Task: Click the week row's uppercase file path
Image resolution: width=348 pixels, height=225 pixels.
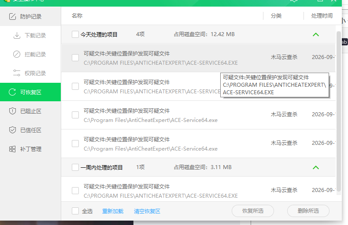Action: 161,196
